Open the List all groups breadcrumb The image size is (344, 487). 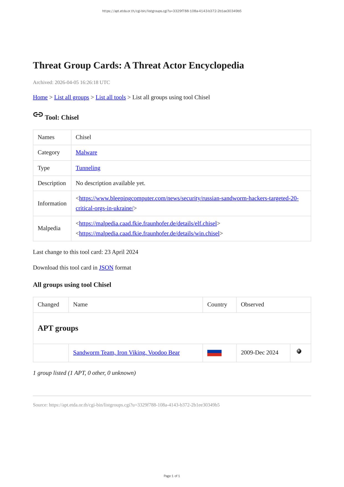pos(71,97)
